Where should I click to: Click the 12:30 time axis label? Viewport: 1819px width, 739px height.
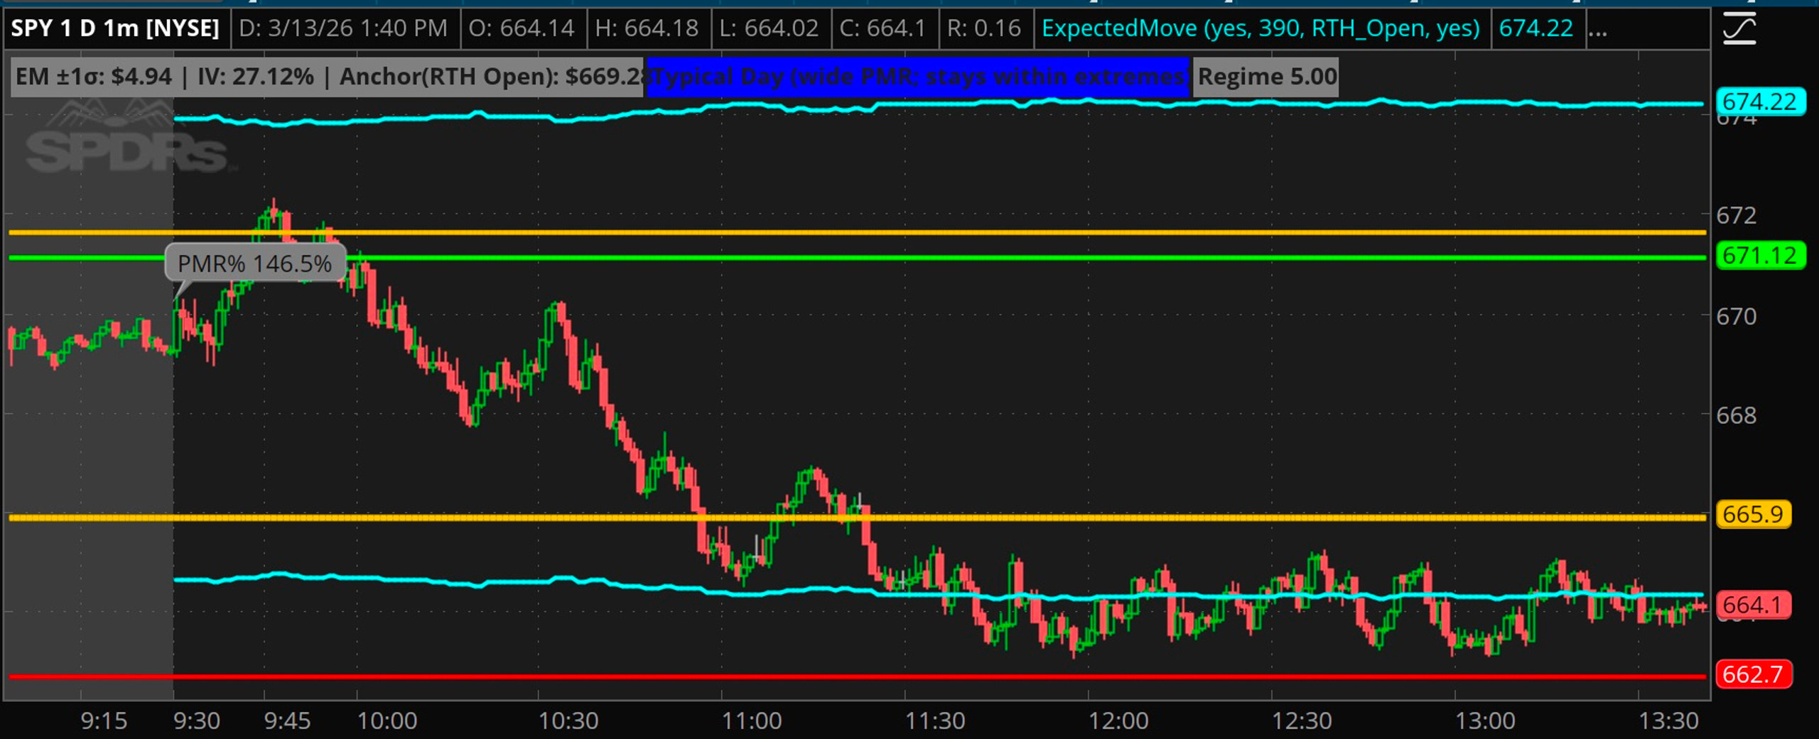[1302, 721]
